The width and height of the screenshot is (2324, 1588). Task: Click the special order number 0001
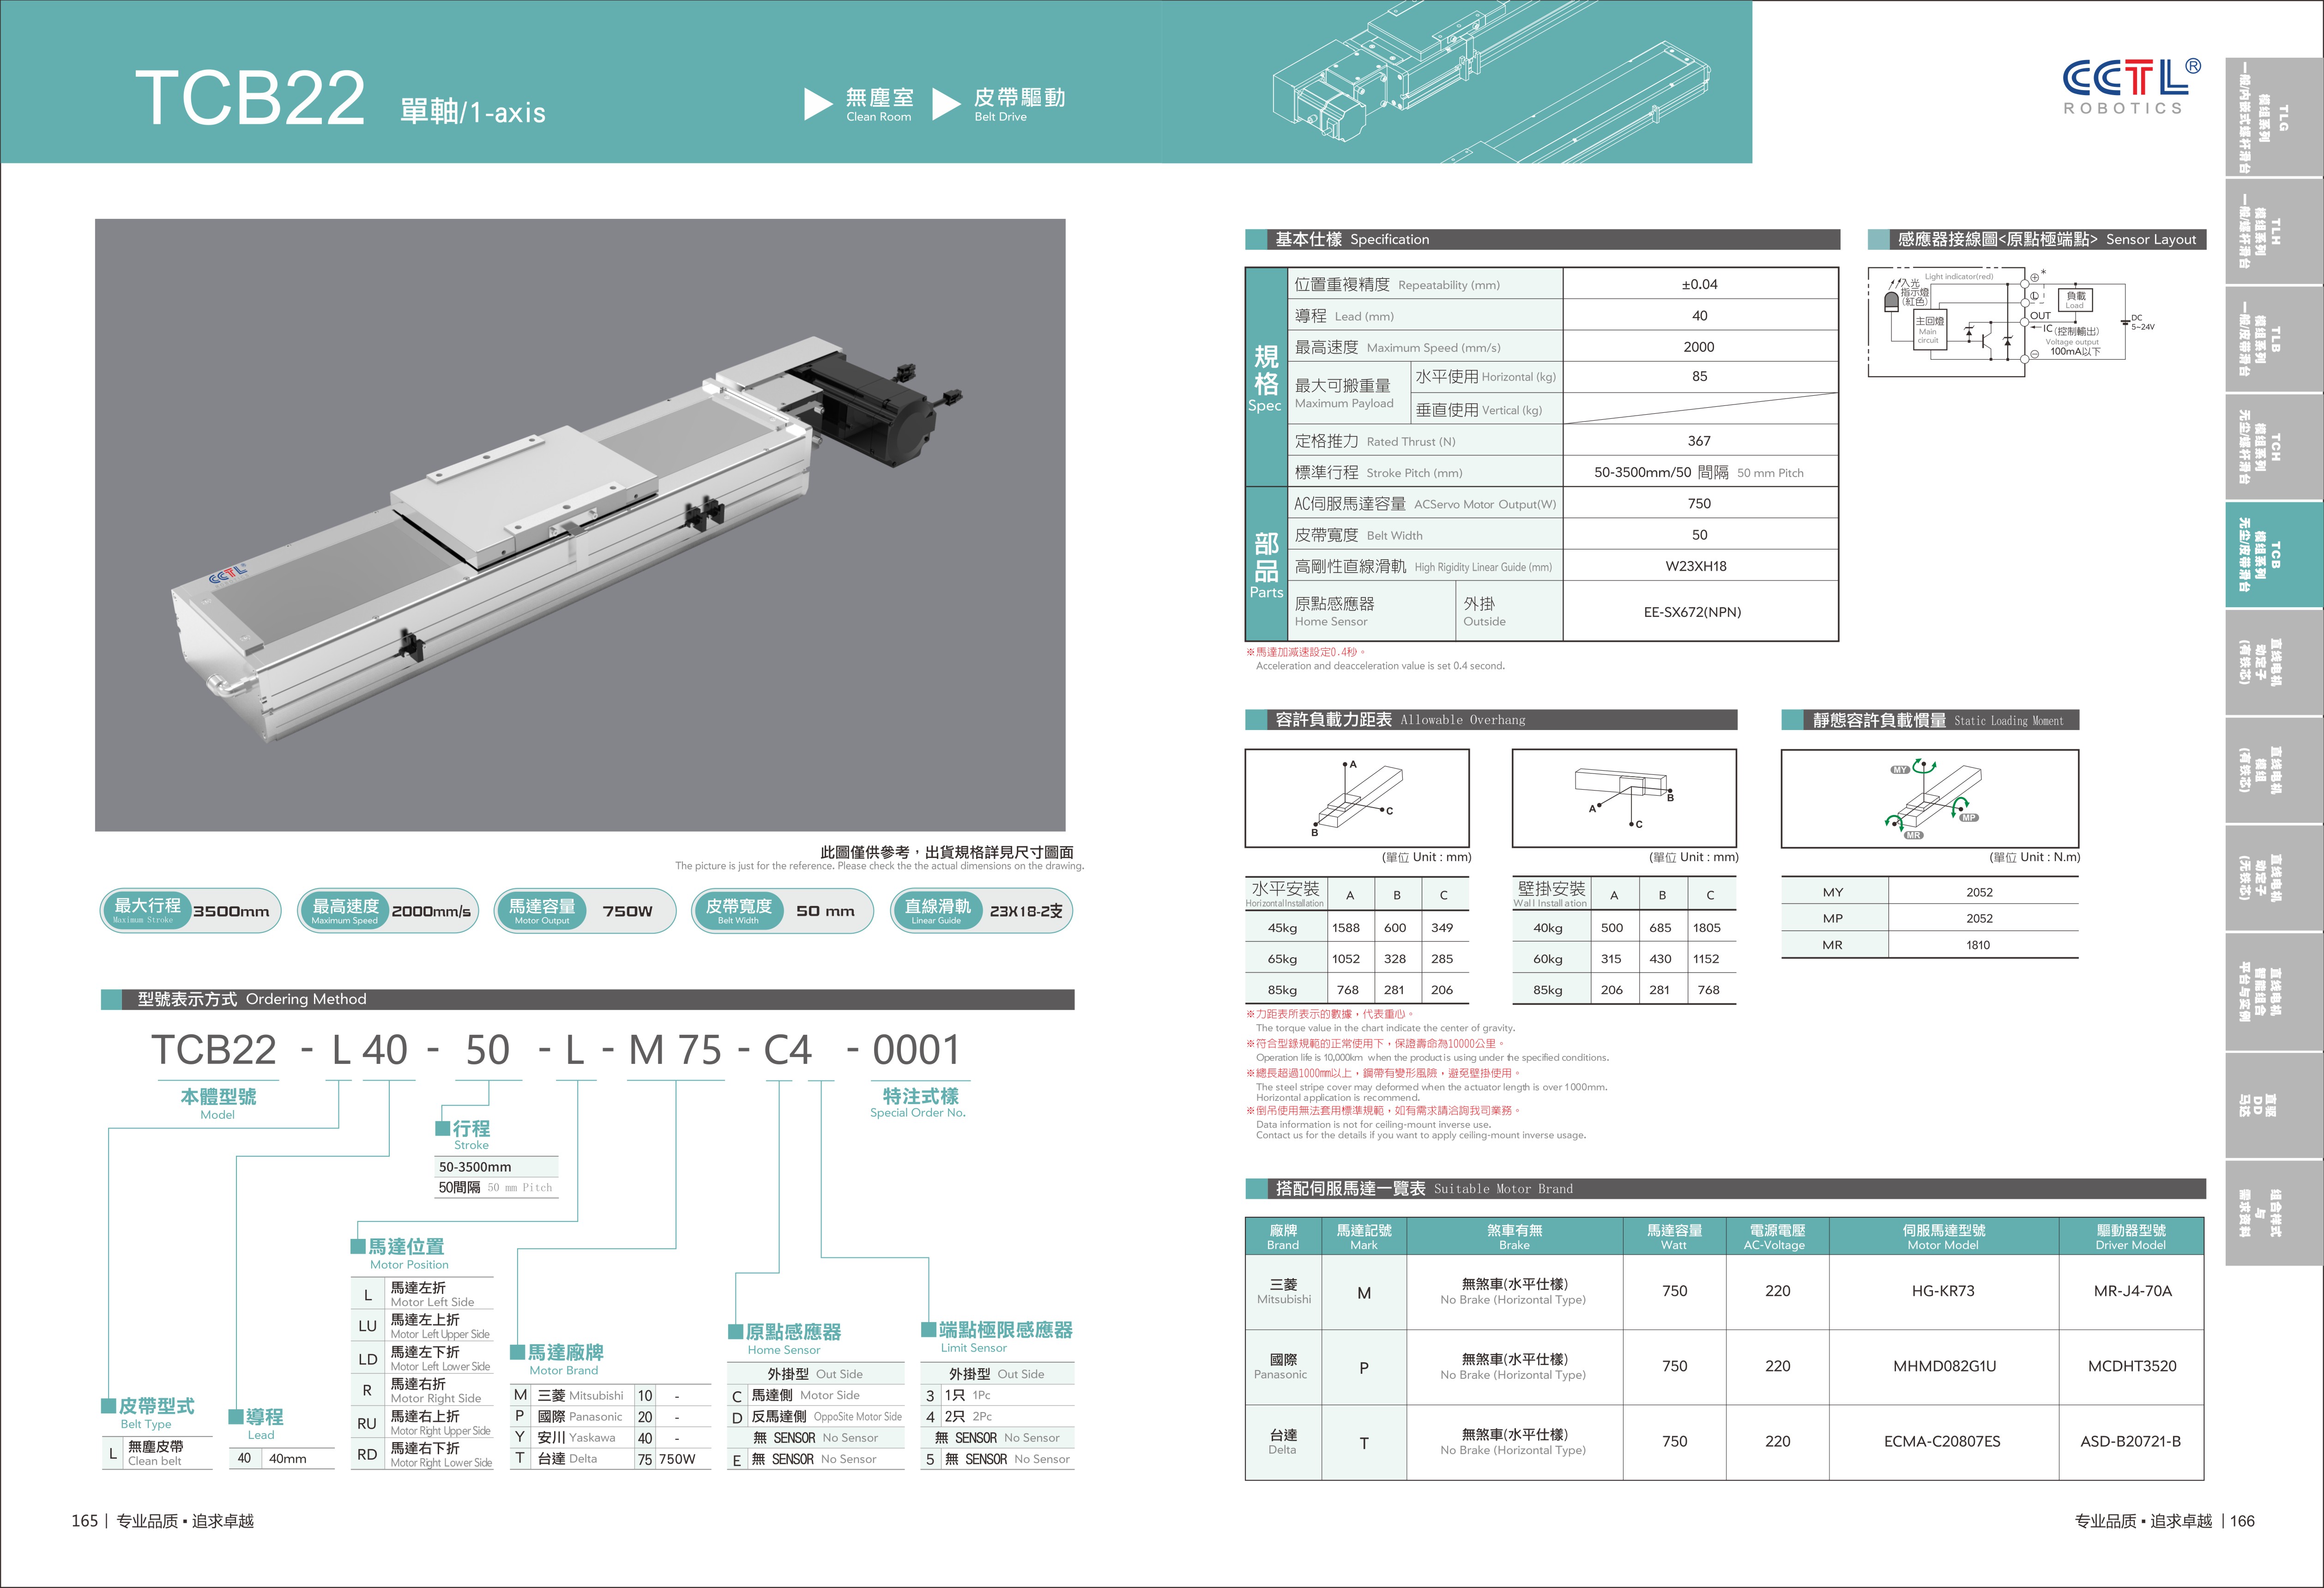pos(916,1050)
